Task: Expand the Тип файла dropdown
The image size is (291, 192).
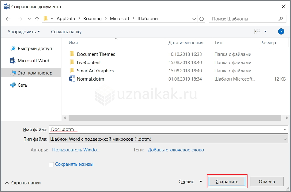Action: 285,139
